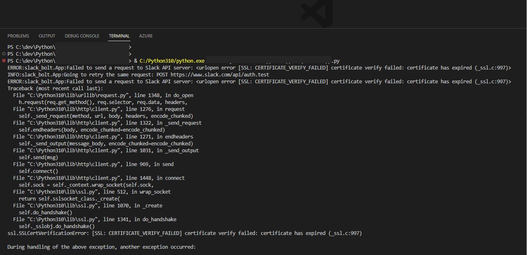Image resolution: width=527 pixels, height=255 pixels.
Task: Click the 'self._send_request(method, url' code line
Action: click(x=106, y=116)
